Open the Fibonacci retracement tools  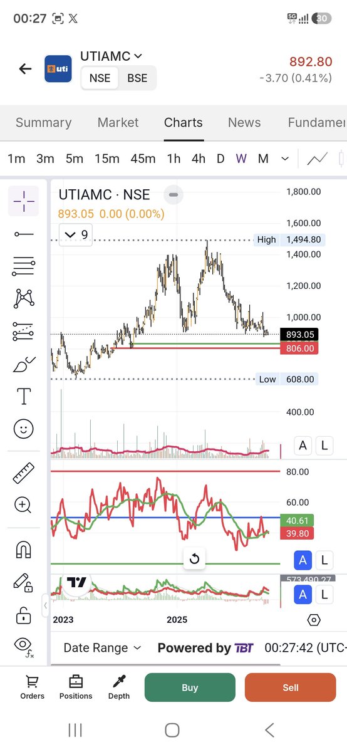tap(24, 266)
